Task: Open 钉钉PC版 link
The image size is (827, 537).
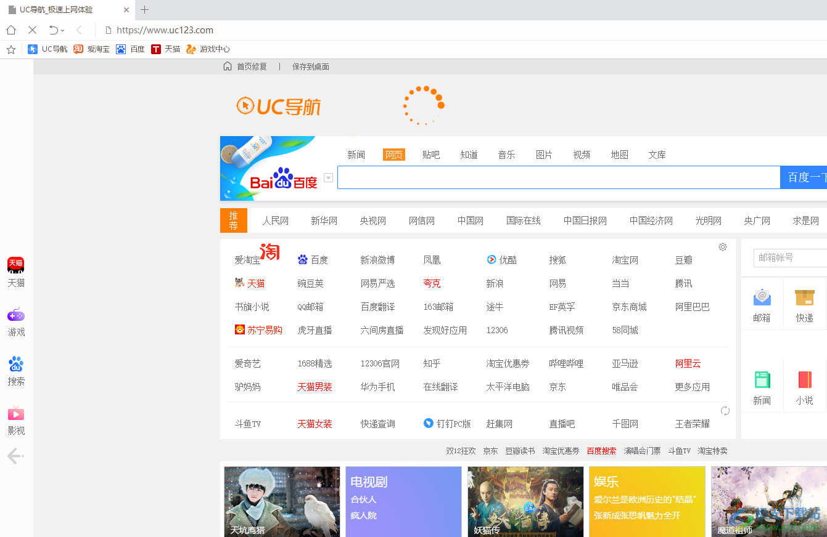Action: pos(447,424)
